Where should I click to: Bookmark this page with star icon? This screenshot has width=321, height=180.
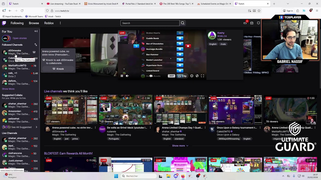coord(259,11)
